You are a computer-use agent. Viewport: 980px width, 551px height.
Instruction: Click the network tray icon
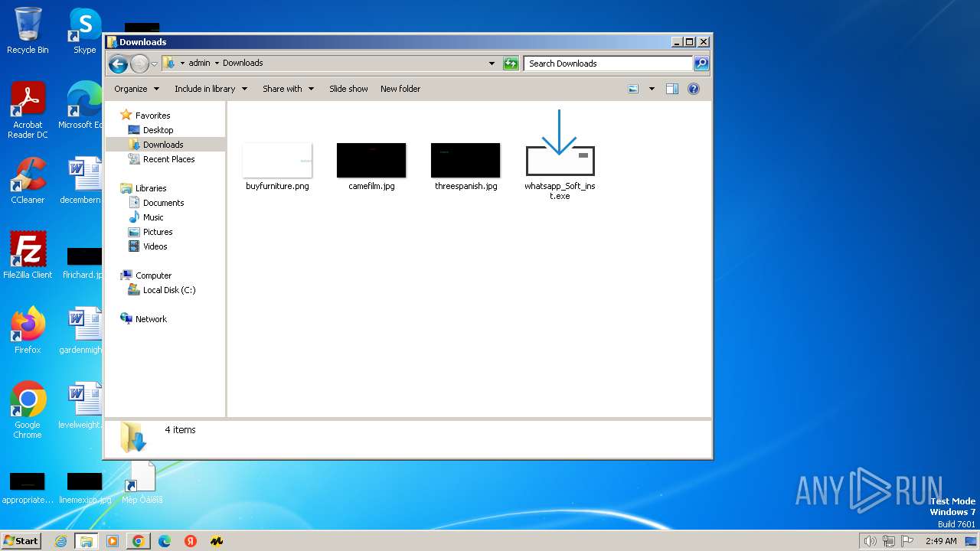pyautogui.click(x=889, y=541)
